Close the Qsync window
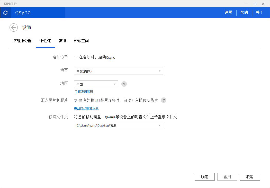This screenshot has width=270, height=188. [x=263, y=4]
